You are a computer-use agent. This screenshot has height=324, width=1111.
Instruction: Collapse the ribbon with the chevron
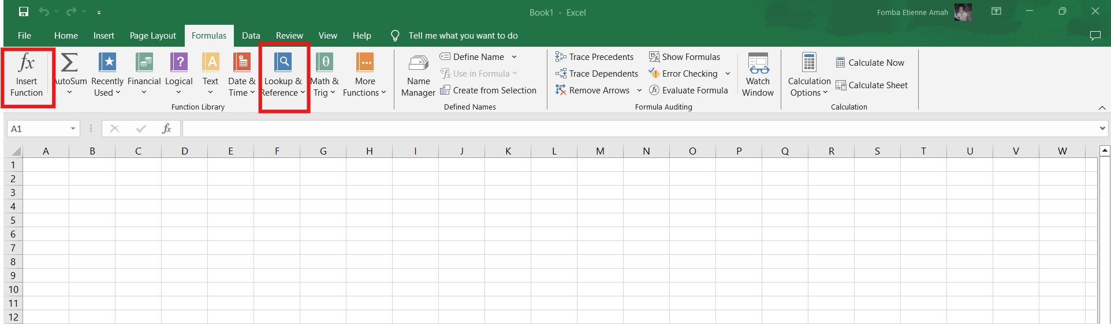(x=1102, y=108)
